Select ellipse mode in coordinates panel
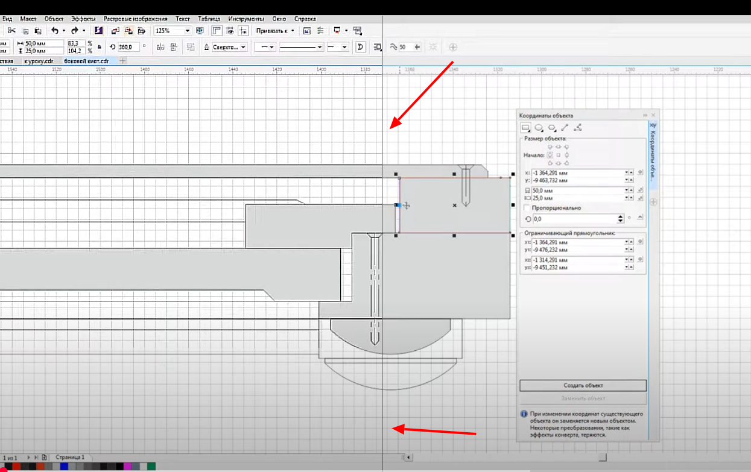The width and height of the screenshot is (751, 472). [x=539, y=127]
